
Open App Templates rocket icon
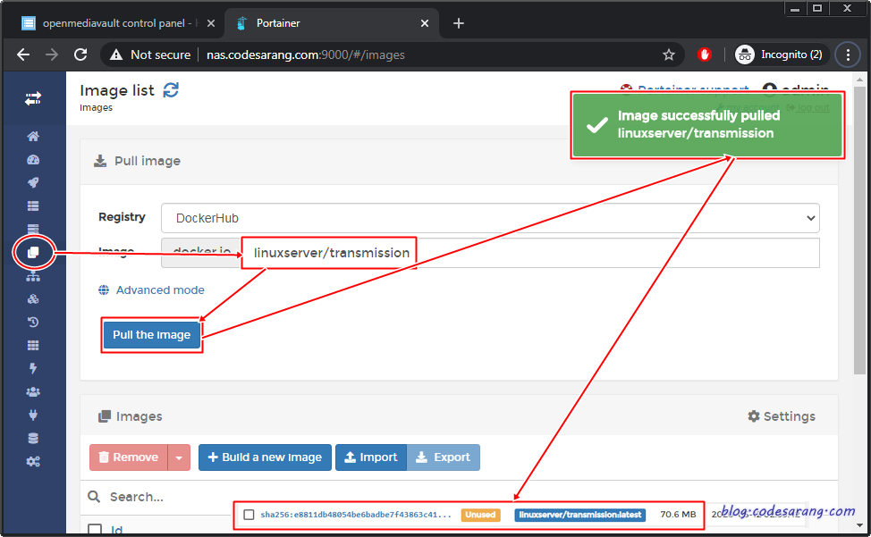(33, 182)
